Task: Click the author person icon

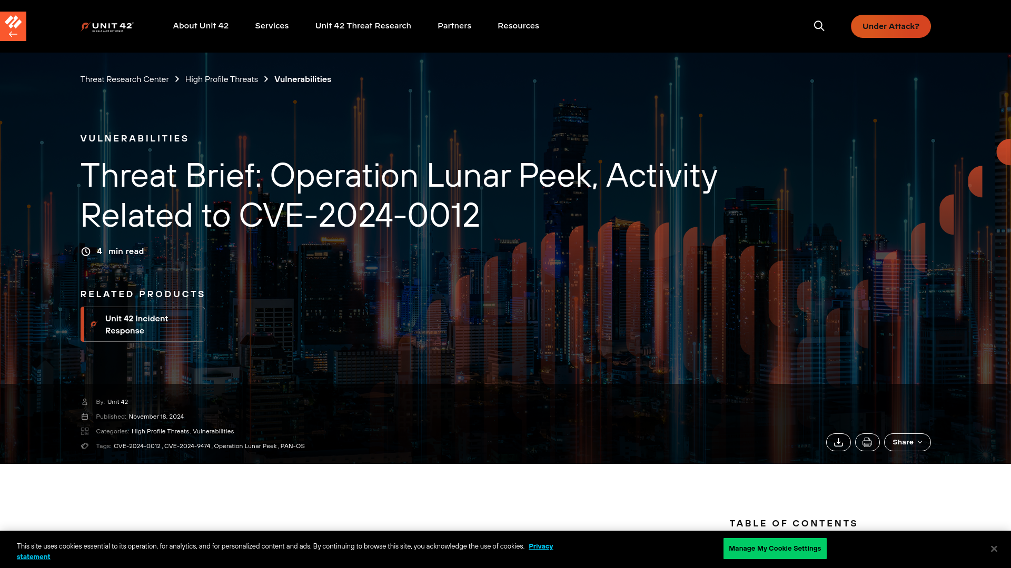Action: click(x=84, y=401)
